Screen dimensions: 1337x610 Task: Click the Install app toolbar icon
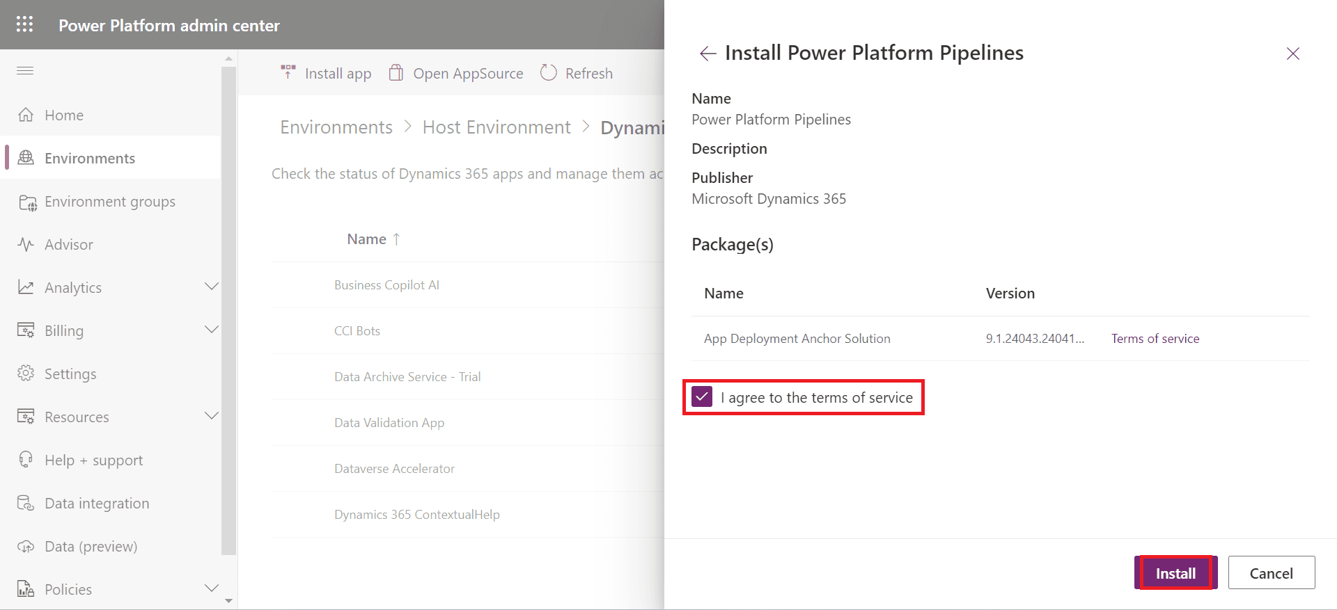click(x=288, y=72)
